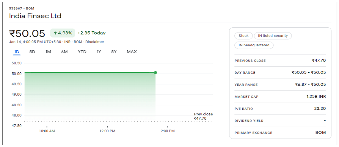This screenshot has width=339, height=147.
Task: Select the 1D time range tab
Action: pyautogui.click(x=17, y=52)
